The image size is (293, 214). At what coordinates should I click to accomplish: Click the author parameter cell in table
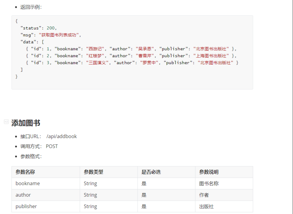coord(23,195)
